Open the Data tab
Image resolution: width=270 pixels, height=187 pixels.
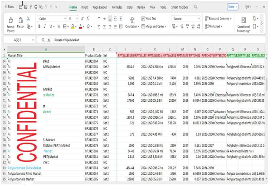(130, 7)
